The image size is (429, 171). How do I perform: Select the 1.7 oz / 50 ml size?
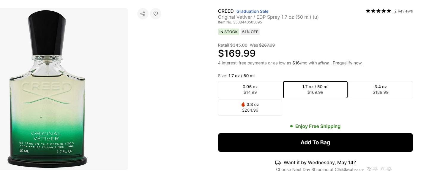pos(315,90)
